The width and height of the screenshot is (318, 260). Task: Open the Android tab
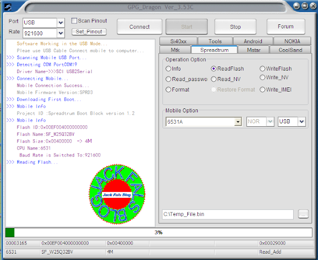pos(253,41)
